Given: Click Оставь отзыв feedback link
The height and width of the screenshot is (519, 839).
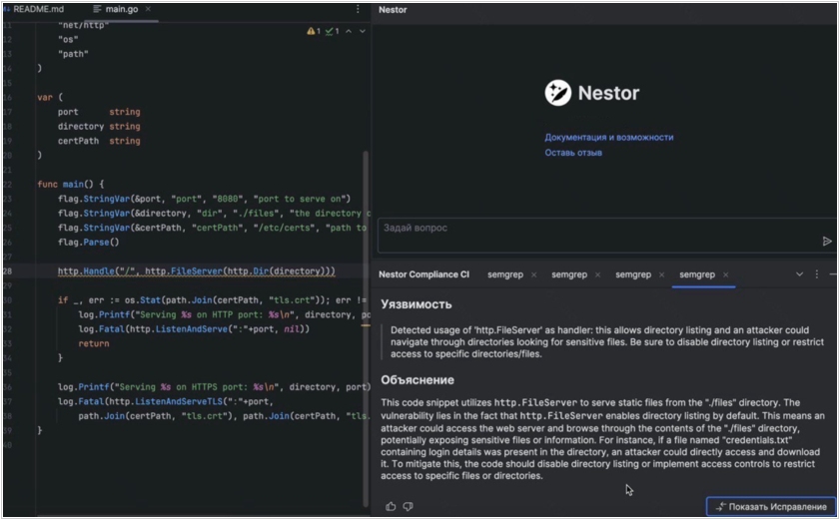Looking at the screenshot, I should coord(573,153).
